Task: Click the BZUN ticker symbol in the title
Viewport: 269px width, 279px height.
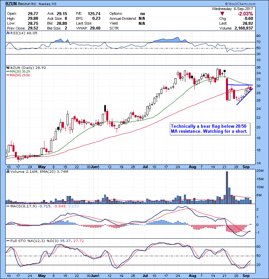Action: coord(11,4)
